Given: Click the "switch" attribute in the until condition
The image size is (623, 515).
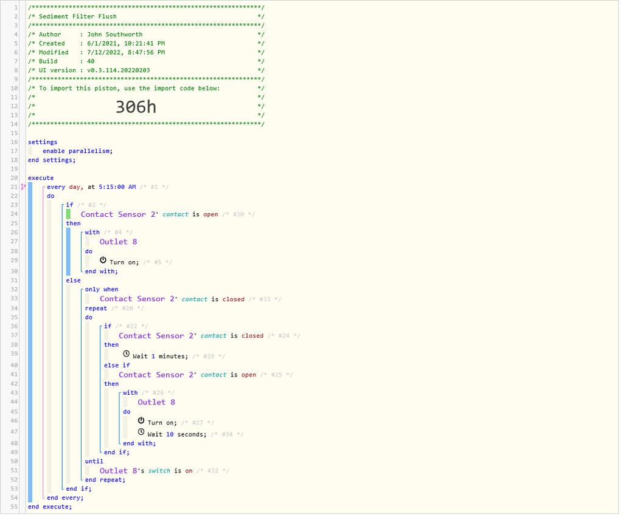Looking at the screenshot, I should point(159,470).
